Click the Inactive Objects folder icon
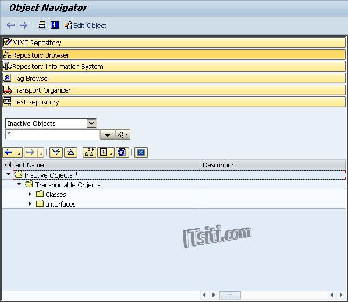The height and width of the screenshot is (302, 348). tap(18, 174)
